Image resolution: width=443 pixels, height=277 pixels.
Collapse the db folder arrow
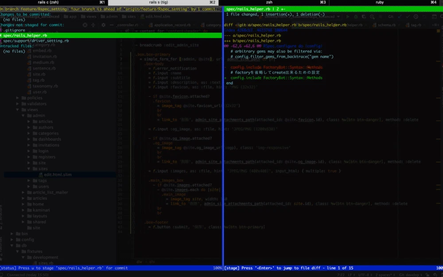click(x=12, y=246)
